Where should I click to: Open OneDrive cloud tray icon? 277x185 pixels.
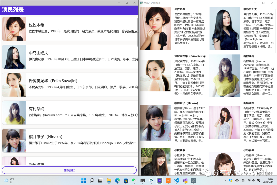(x=237, y=180)
